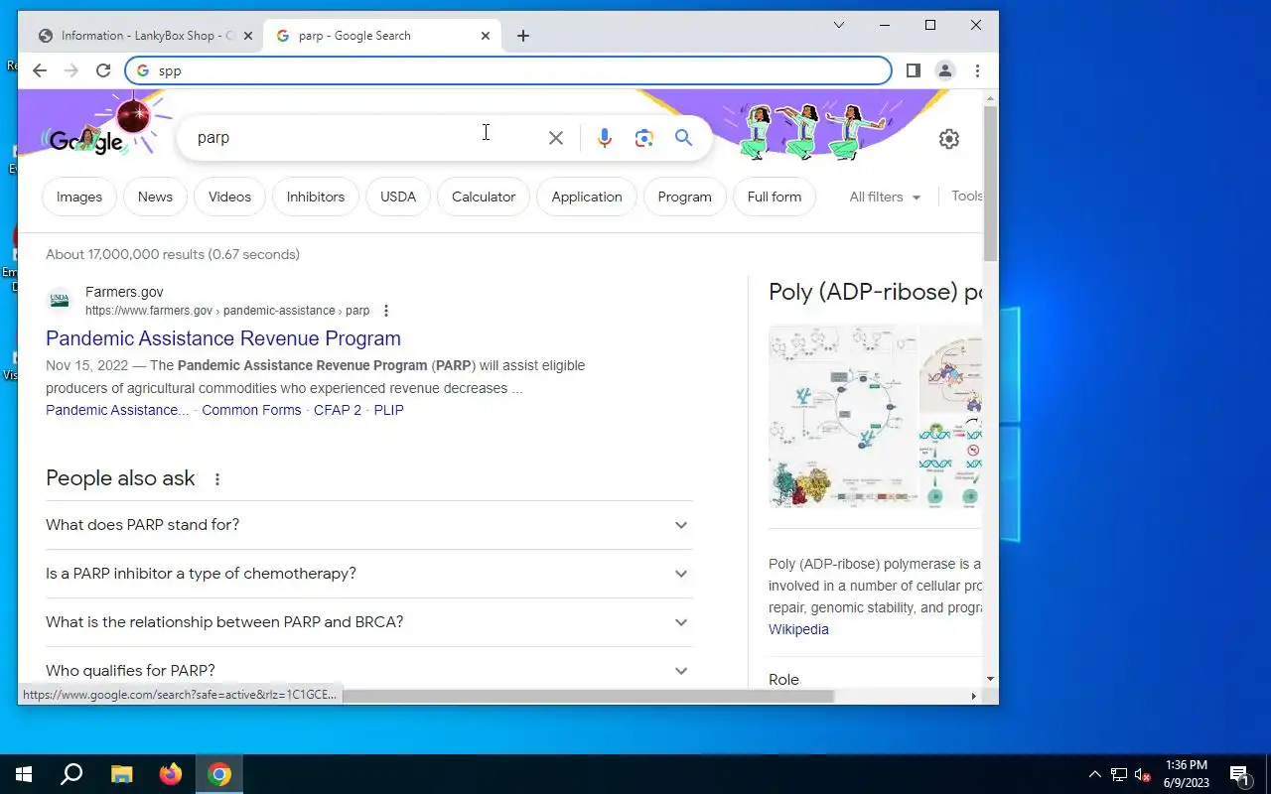Expand "Is a PARP inhibitor a type of chemotherapy?"

tap(369, 574)
